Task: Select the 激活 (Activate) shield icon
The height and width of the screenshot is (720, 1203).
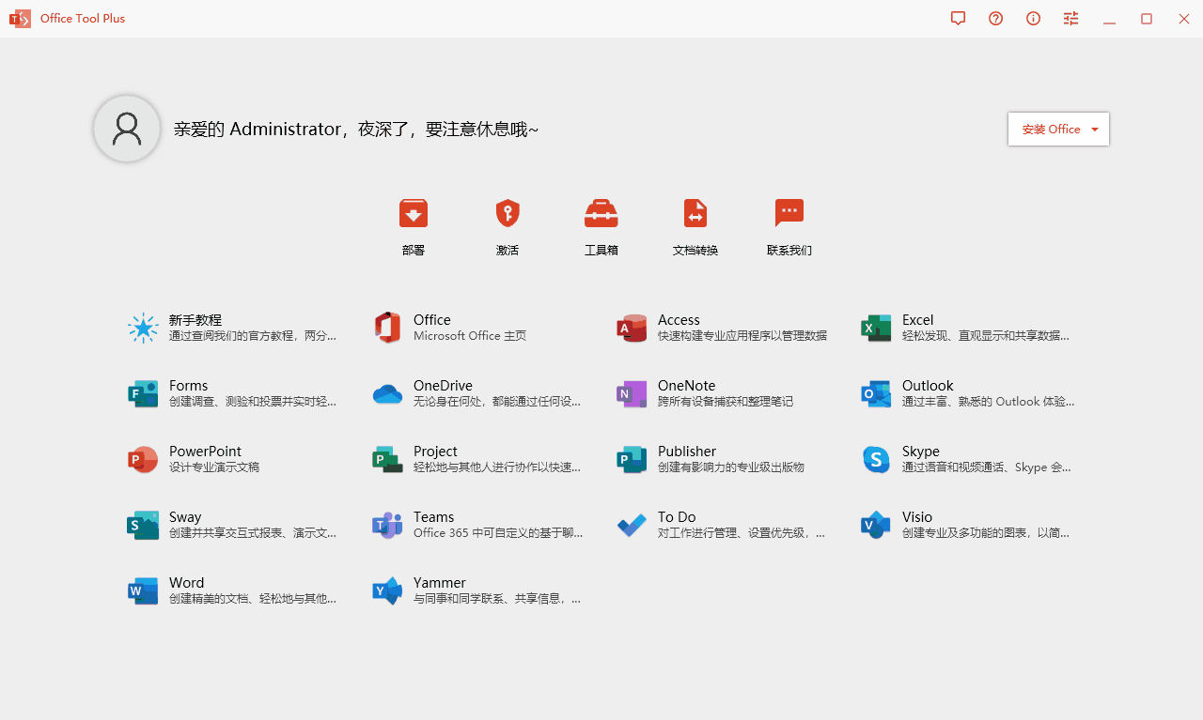Action: 507,225
